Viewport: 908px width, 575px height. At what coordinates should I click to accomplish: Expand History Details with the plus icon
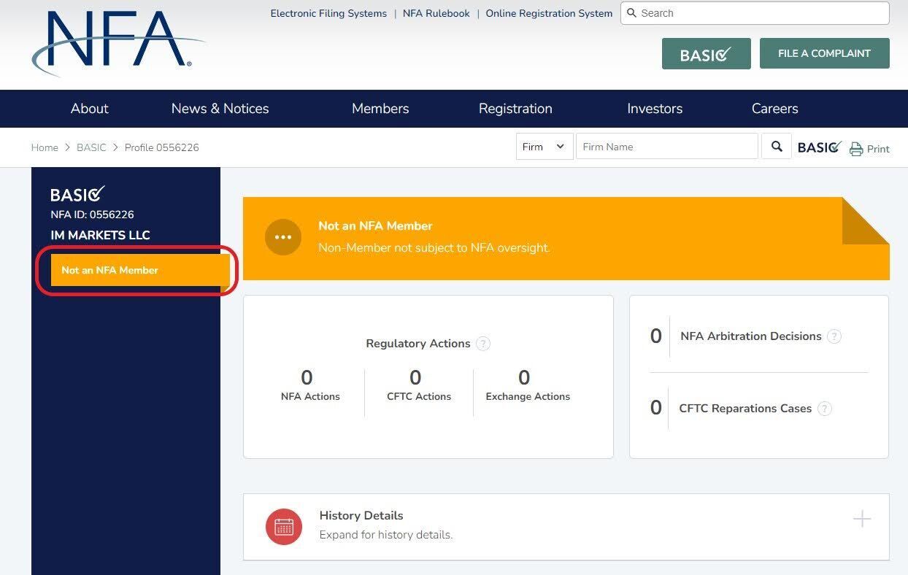[862, 519]
